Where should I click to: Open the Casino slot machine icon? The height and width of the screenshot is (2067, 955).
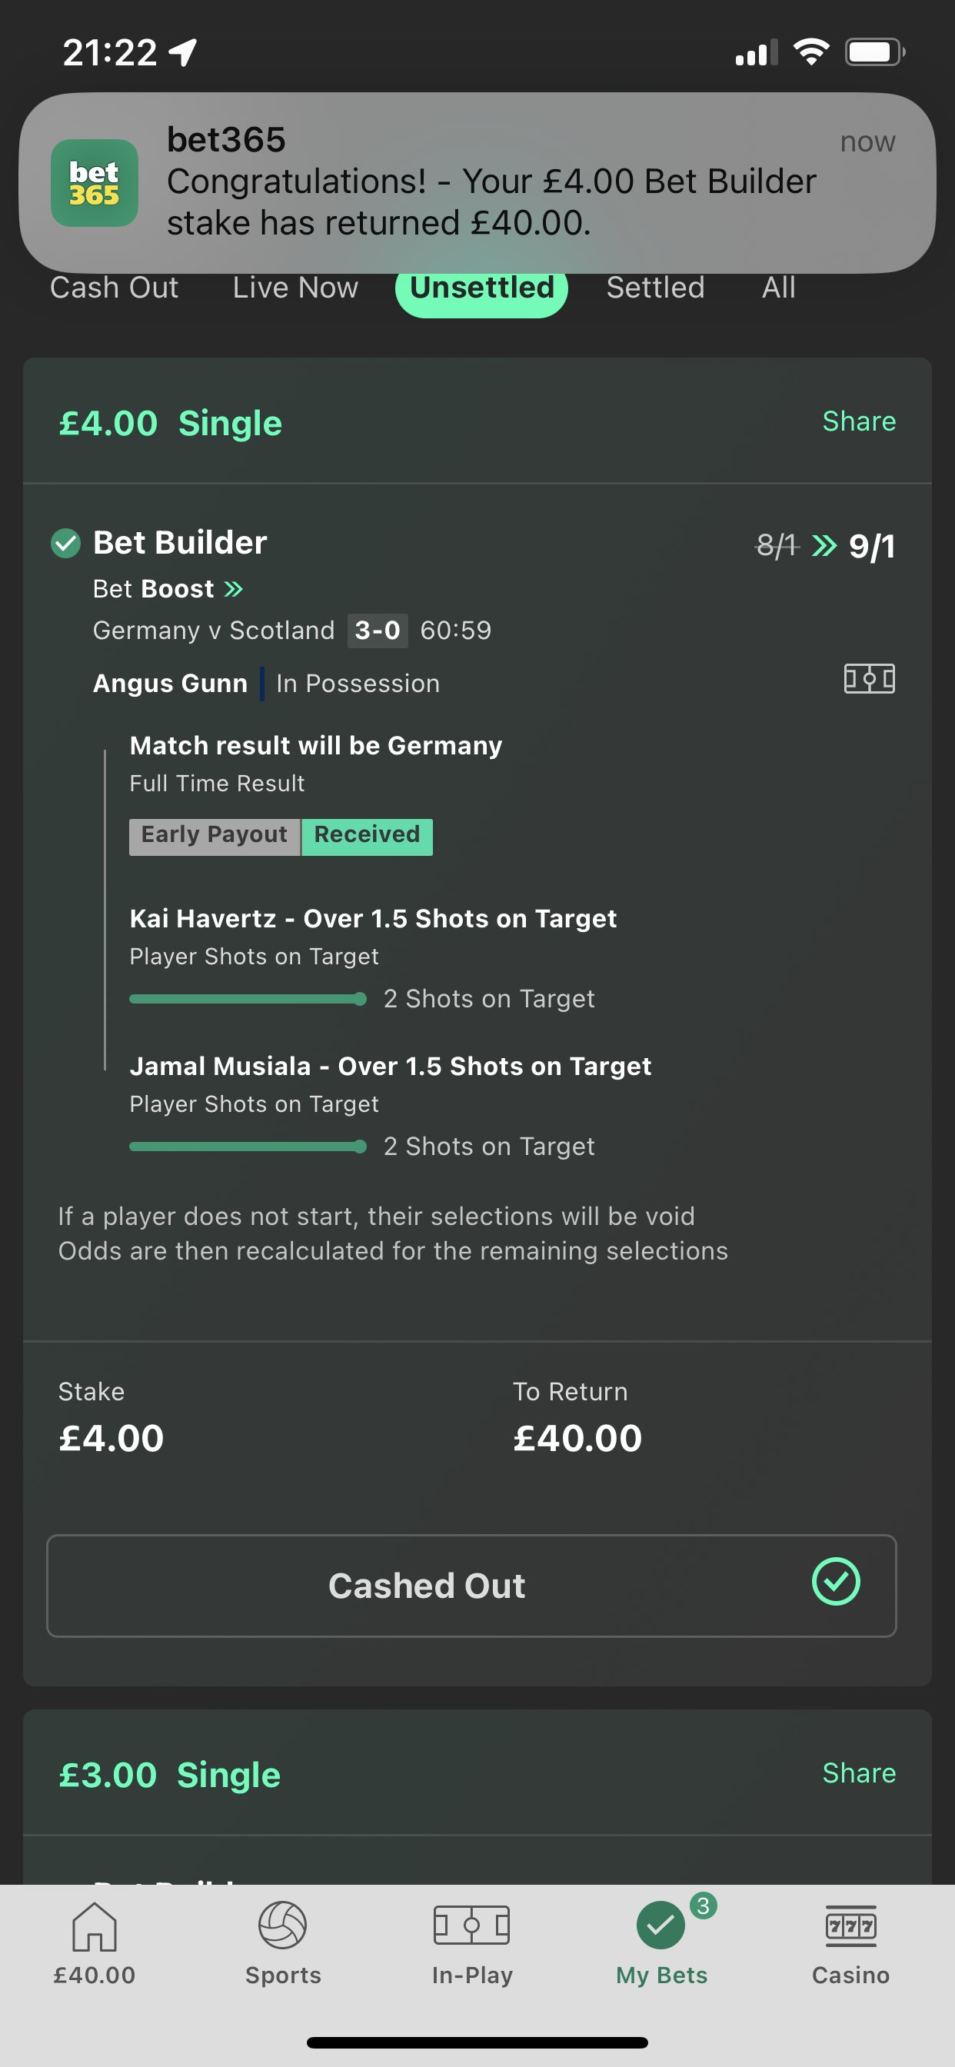coord(850,1925)
